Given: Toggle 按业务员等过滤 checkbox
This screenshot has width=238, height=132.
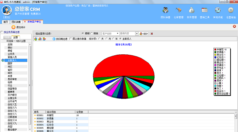Looking at the screenshot, I should [2, 32].
